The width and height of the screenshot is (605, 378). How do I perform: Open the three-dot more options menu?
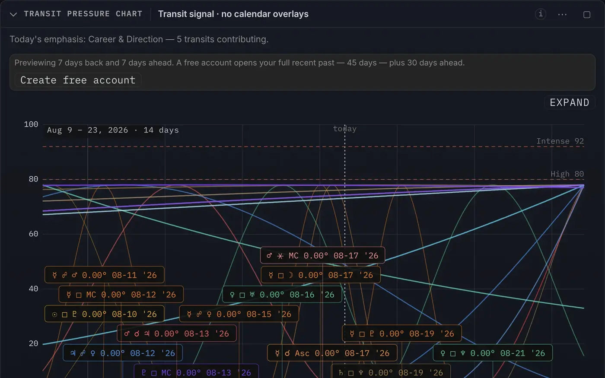coord(562,14)
